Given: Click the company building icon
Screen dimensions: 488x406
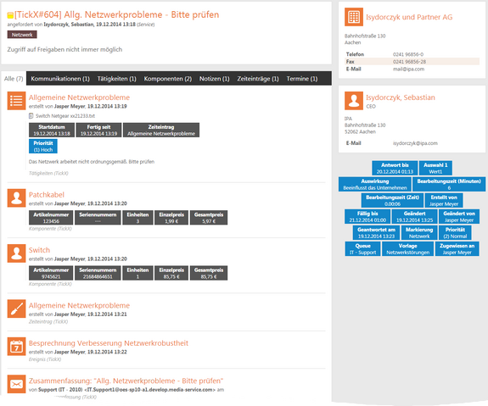Looking at the screenshot, I should (354, 17).
